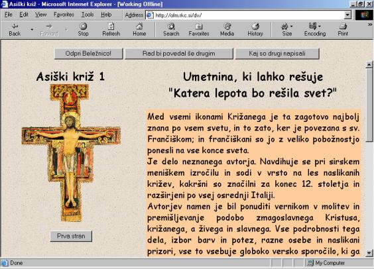374x269 pixels.
Task: Click the San Damiano cross image
Action: point(71,153)
